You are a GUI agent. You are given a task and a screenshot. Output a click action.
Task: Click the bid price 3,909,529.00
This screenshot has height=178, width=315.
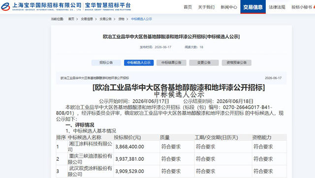point(129,171)
